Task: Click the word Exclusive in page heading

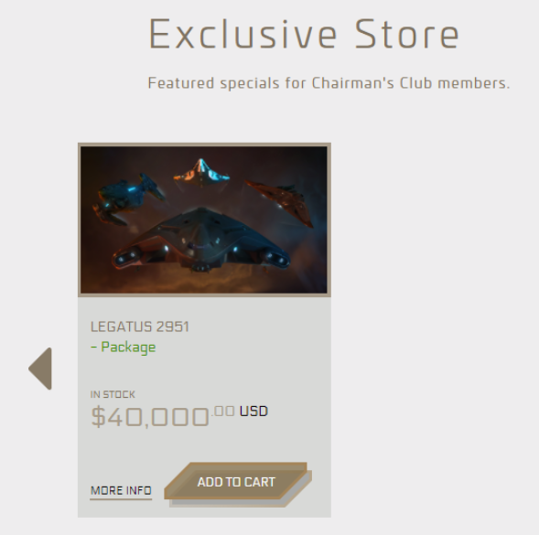Action: [x=243, y=35]
